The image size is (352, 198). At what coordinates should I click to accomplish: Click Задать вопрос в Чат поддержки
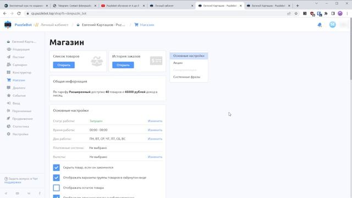tap(21, 180)
